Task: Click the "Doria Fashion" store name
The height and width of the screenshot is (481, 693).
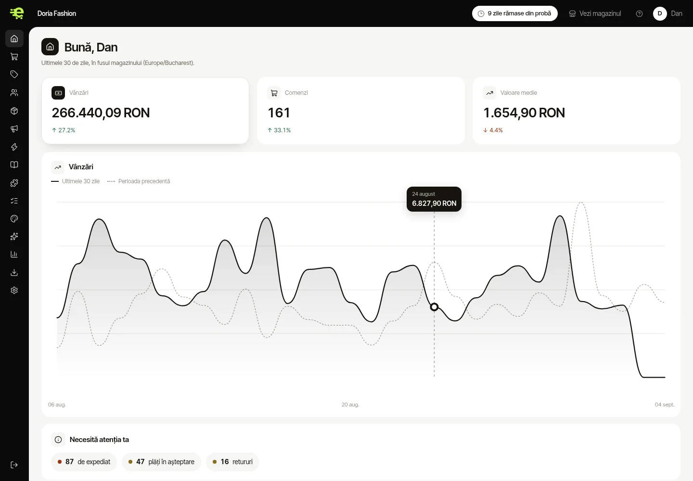Action: [57, 13]
